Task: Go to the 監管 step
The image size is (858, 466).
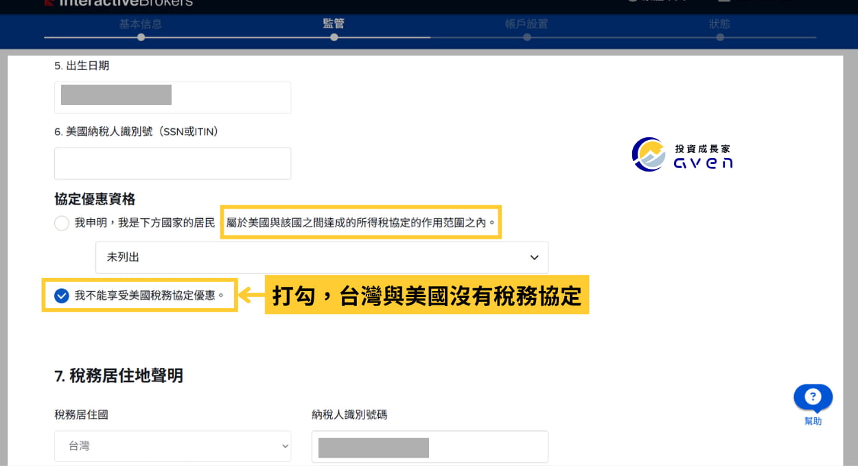Action: tap(334, 24)
